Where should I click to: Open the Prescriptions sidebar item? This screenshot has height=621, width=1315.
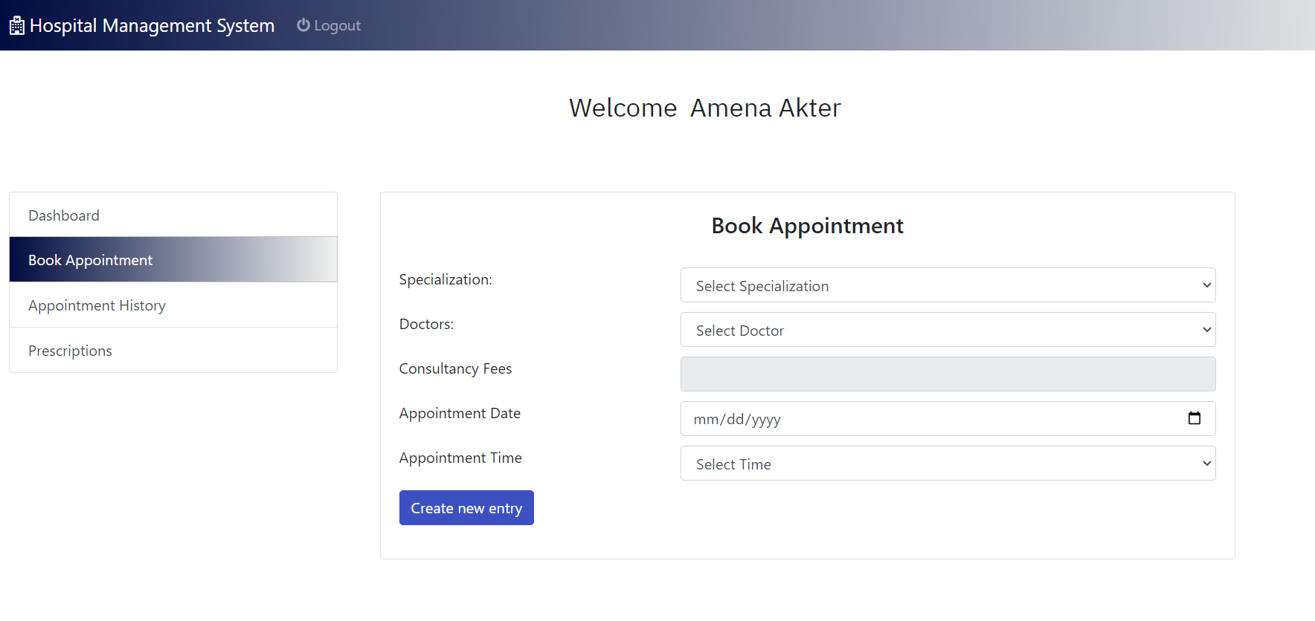pyautogui.click(x=173, y=351)
